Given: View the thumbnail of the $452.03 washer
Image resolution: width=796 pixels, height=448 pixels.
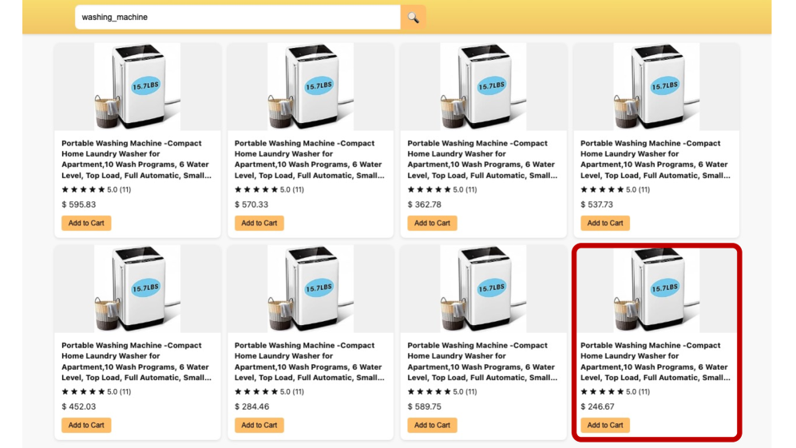Looking at the screenshot, I should pos(137,288).
